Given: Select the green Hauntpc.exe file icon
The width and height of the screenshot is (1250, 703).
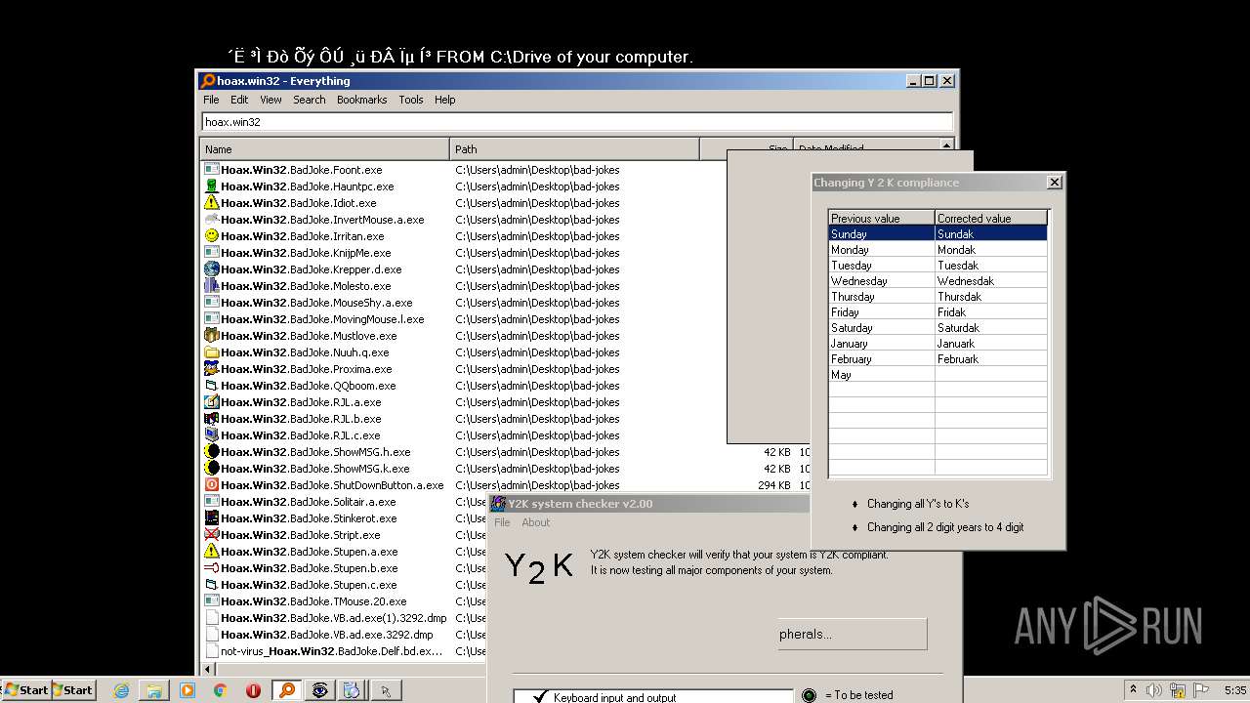Looking at the screenshot, I should pos(211,186).
